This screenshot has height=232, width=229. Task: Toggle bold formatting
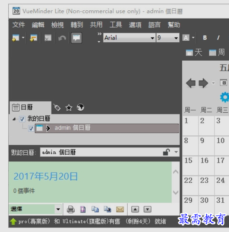tap(205, 38)
